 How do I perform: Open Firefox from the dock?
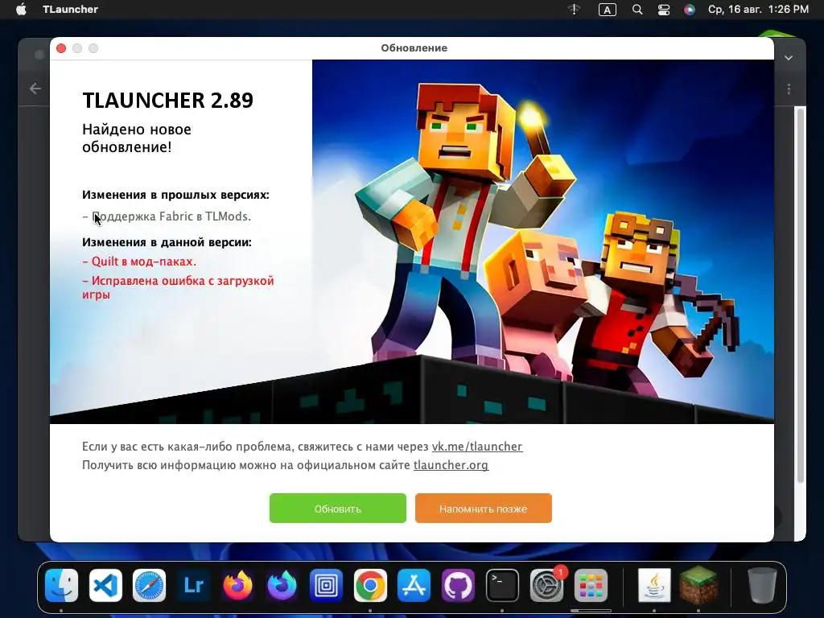tap(237, 585)
